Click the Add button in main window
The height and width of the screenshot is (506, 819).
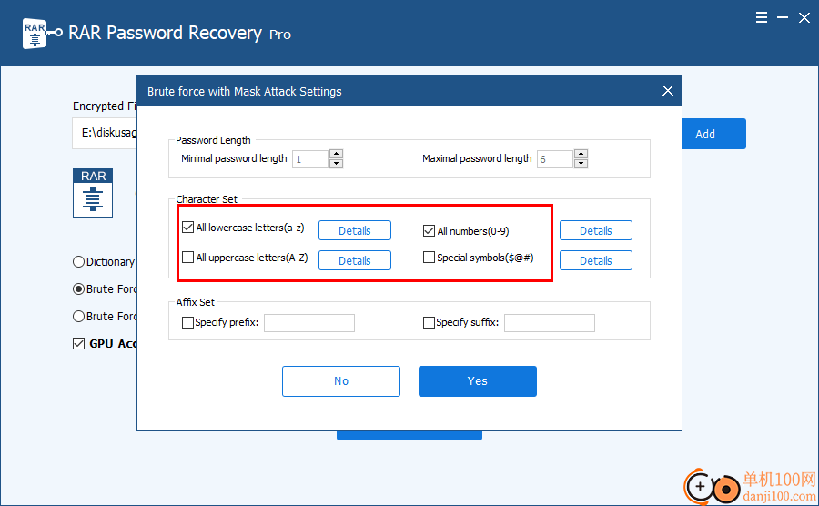pos(713,134)
